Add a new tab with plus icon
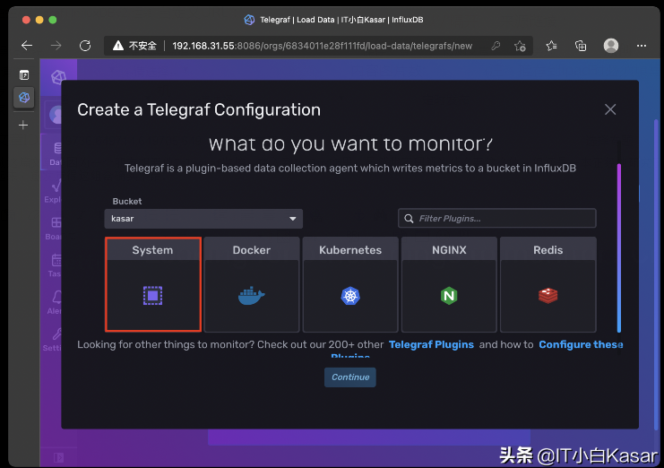Image resolution: width=664 pixels, height=468 pixels. pos(23,125)
